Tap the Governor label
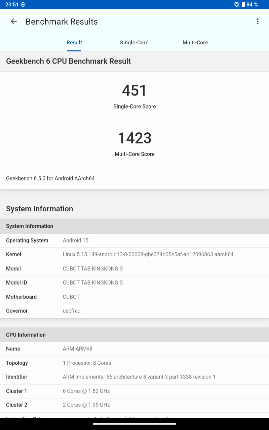The width and height of the screenshot is (269, 430). [x=17, y=311]
